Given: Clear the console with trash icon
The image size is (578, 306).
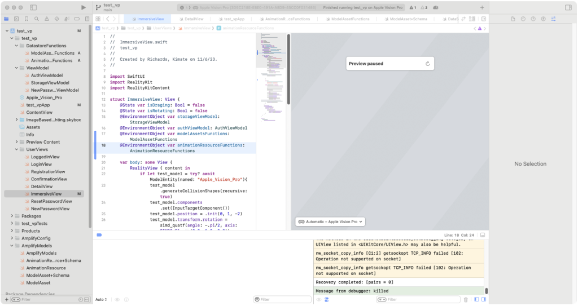Looking at the screenshot, I should [466, 300].
